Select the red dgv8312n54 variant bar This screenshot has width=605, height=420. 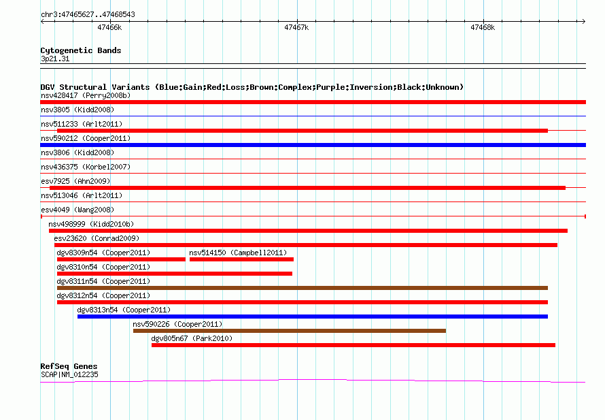(x=302, y=302)
